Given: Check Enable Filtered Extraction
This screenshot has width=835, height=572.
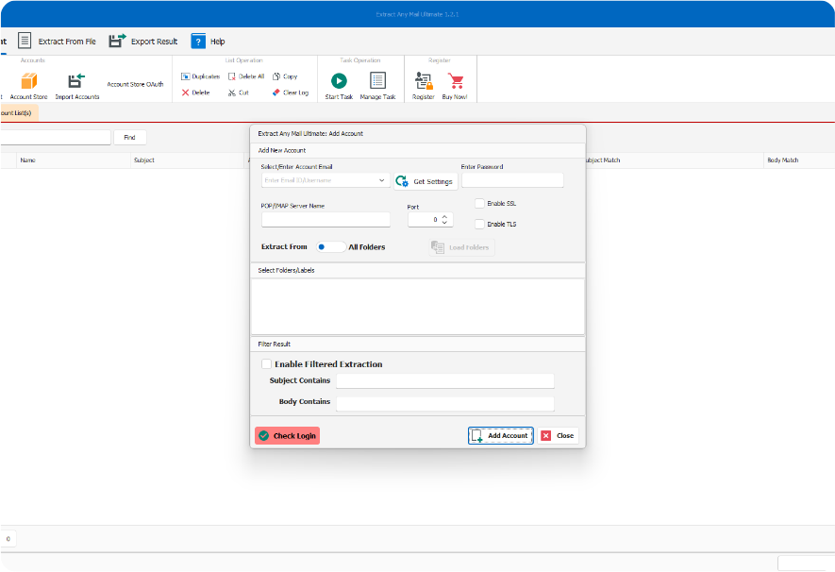Looking at the screenshot, I should (x=267, y=364).
